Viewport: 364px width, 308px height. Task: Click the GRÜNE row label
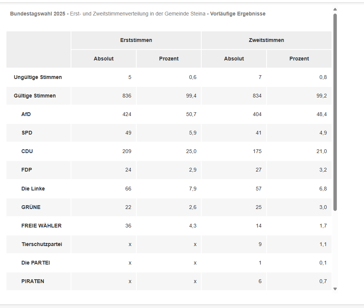click(x=31, y=207)
